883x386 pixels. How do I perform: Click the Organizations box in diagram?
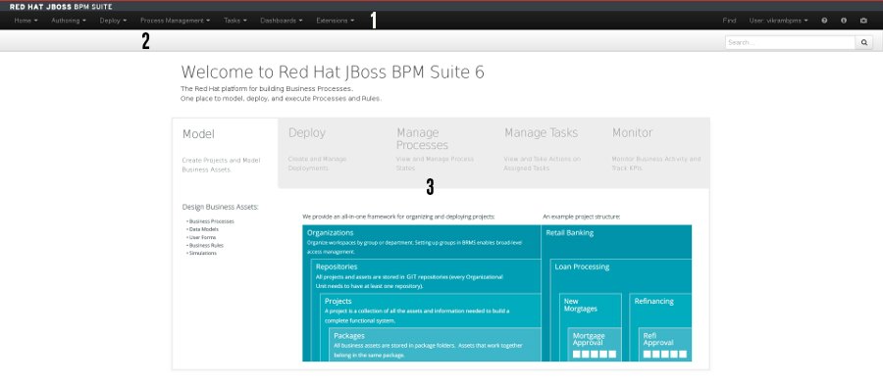tap(421, 241)
